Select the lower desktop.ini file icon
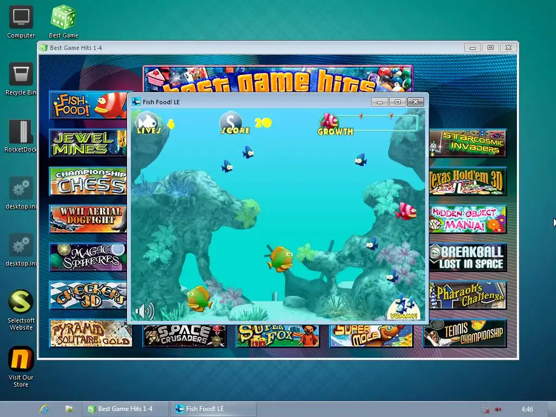The image size is (556, 417). click(21, 250)
